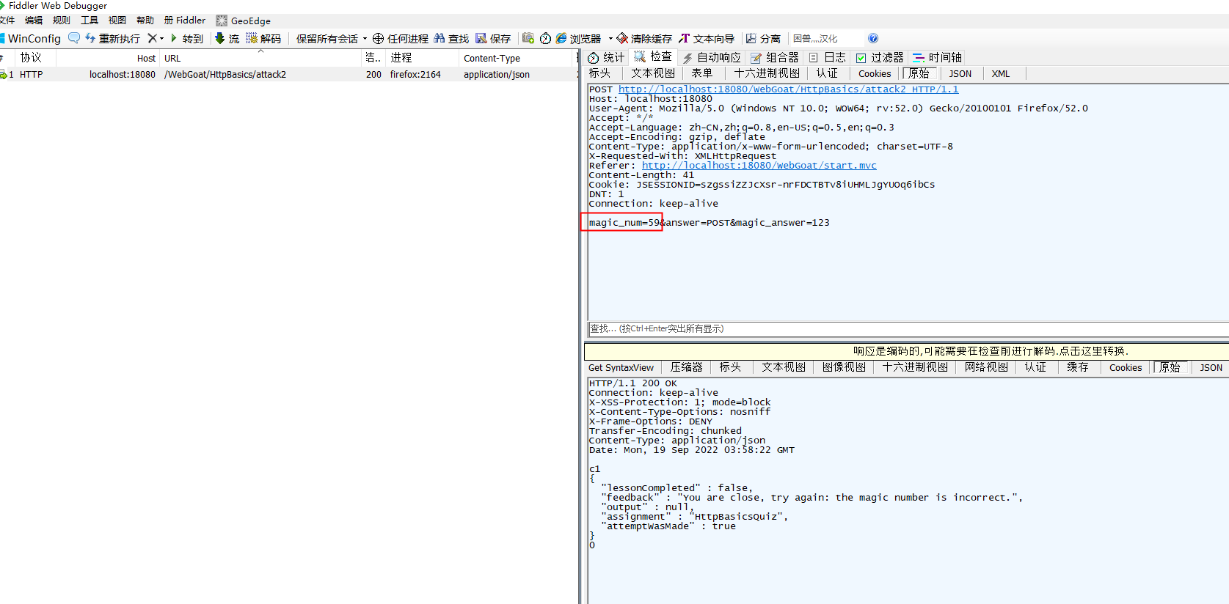Open the 文件 menu

tap(7, 21)
